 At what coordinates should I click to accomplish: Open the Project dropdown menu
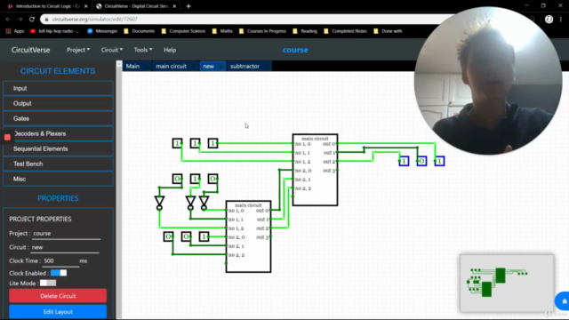pos(78,50)
